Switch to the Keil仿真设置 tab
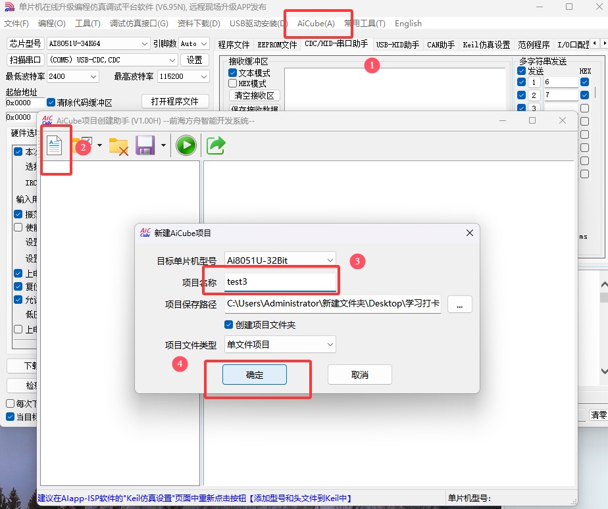 pyautogui.click(x=486, y=45)
